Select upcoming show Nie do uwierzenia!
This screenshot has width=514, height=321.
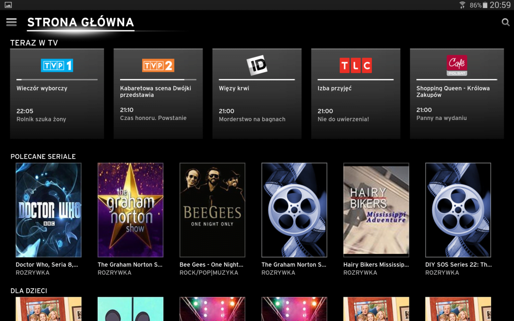point(343,119)
